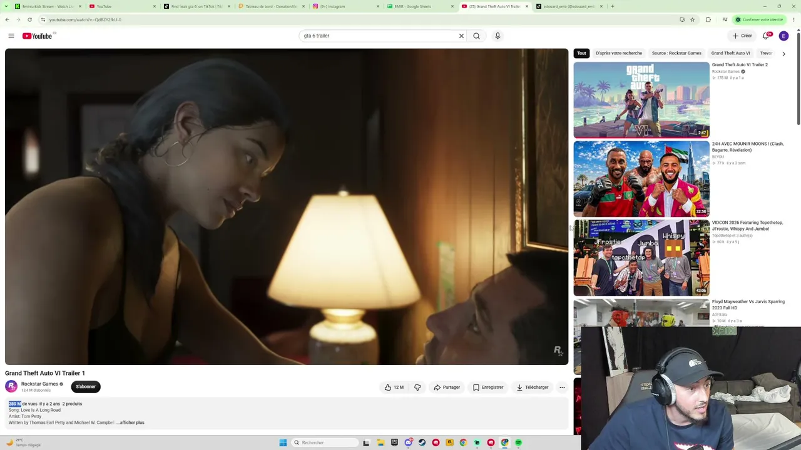This screenshot has width=801, height=450.
Task: Open the browser extensions puzzle icon
Action: click(x=708, y=19)
